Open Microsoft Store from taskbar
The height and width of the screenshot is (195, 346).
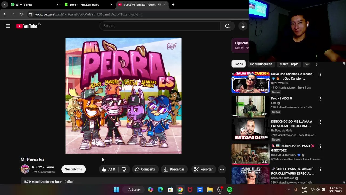pos(170,190)
